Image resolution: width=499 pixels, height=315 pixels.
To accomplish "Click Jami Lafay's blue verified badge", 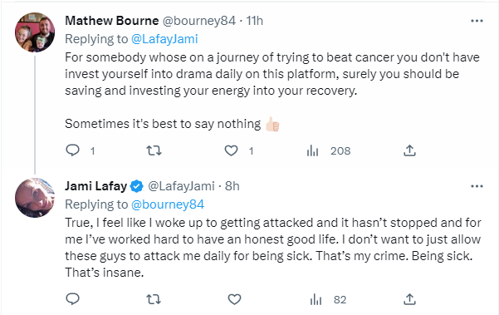I will coord(137,186).
